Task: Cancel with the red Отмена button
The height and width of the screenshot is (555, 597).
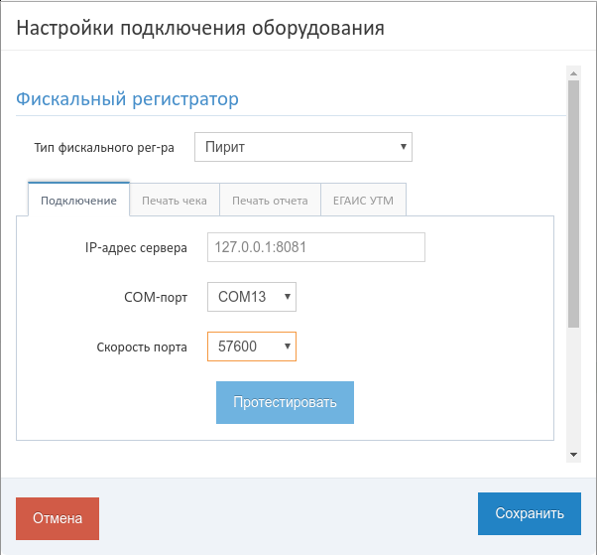Action: (58, 518)
